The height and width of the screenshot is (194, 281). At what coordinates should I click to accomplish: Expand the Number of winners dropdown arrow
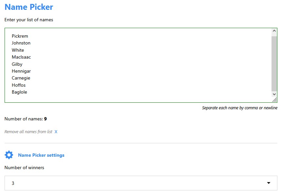click(269, 183)
